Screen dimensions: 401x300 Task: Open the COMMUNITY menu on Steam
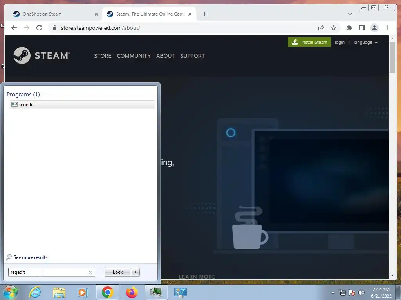click(134, 56)
